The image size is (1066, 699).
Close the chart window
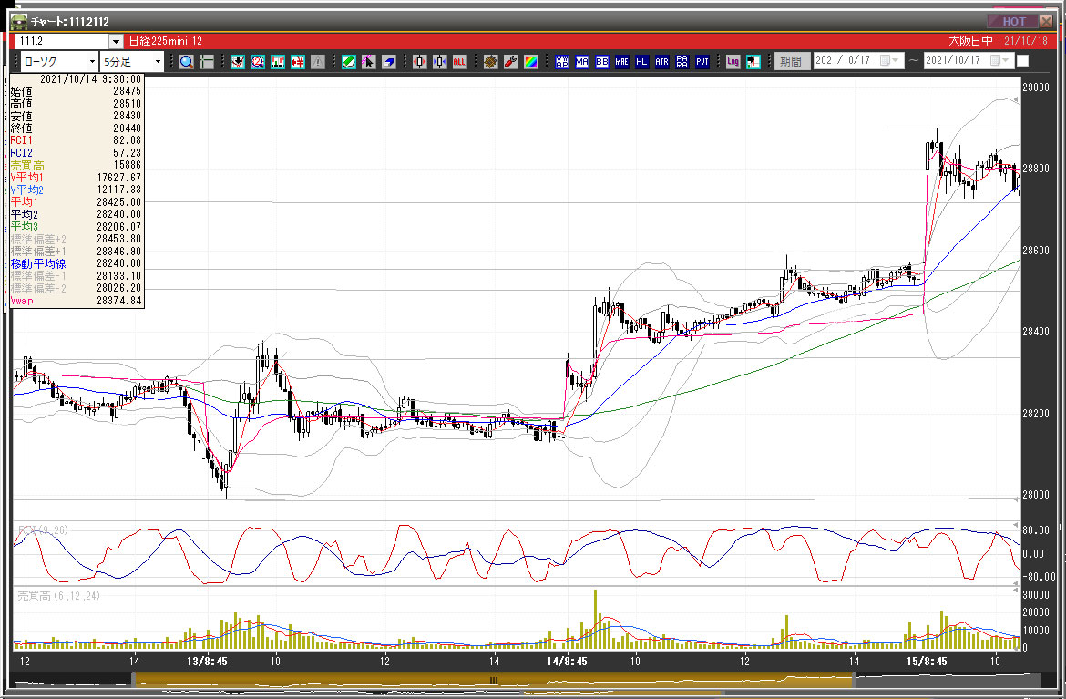pos(1047,21)
